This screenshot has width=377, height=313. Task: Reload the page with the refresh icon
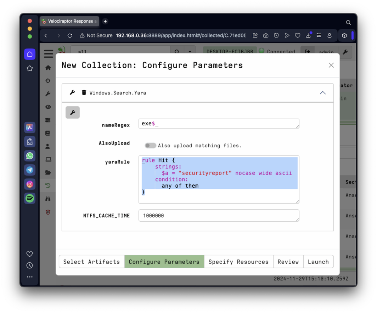pyautogui.click(x=70, y=35)
